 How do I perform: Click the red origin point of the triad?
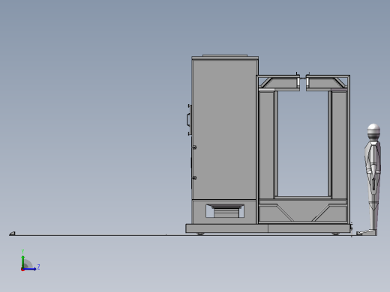[22, 270]
